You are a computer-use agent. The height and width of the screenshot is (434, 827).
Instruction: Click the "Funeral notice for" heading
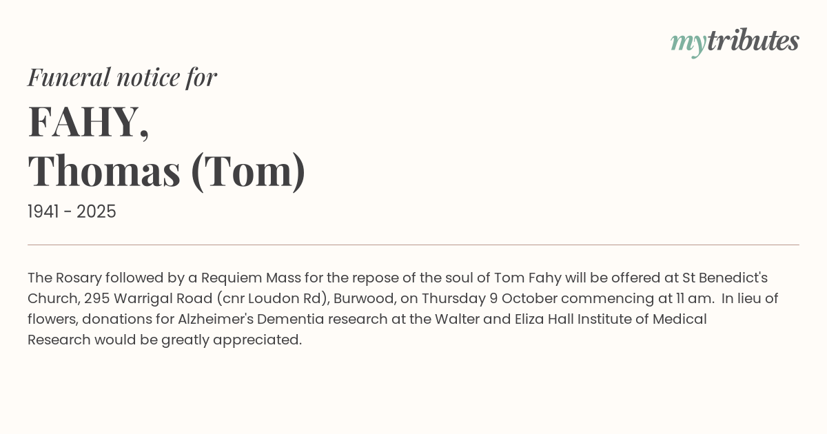point(122,77)
